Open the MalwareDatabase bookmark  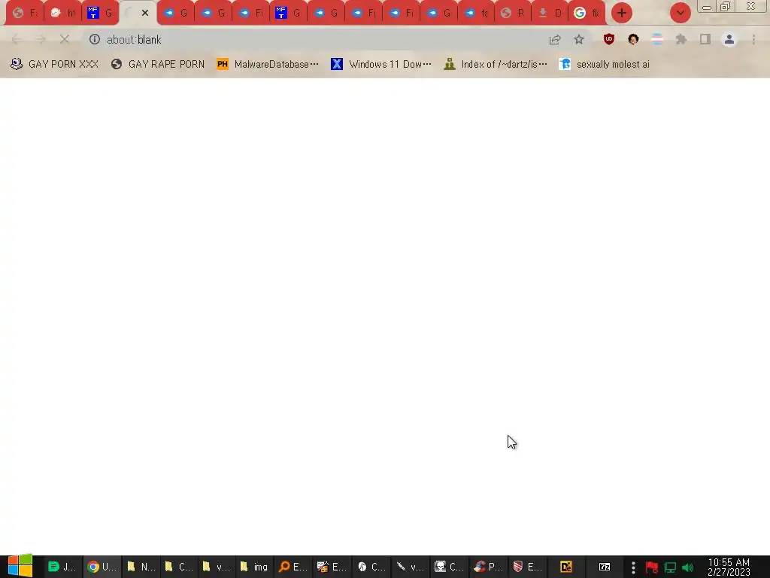click(x=268, y=64)
